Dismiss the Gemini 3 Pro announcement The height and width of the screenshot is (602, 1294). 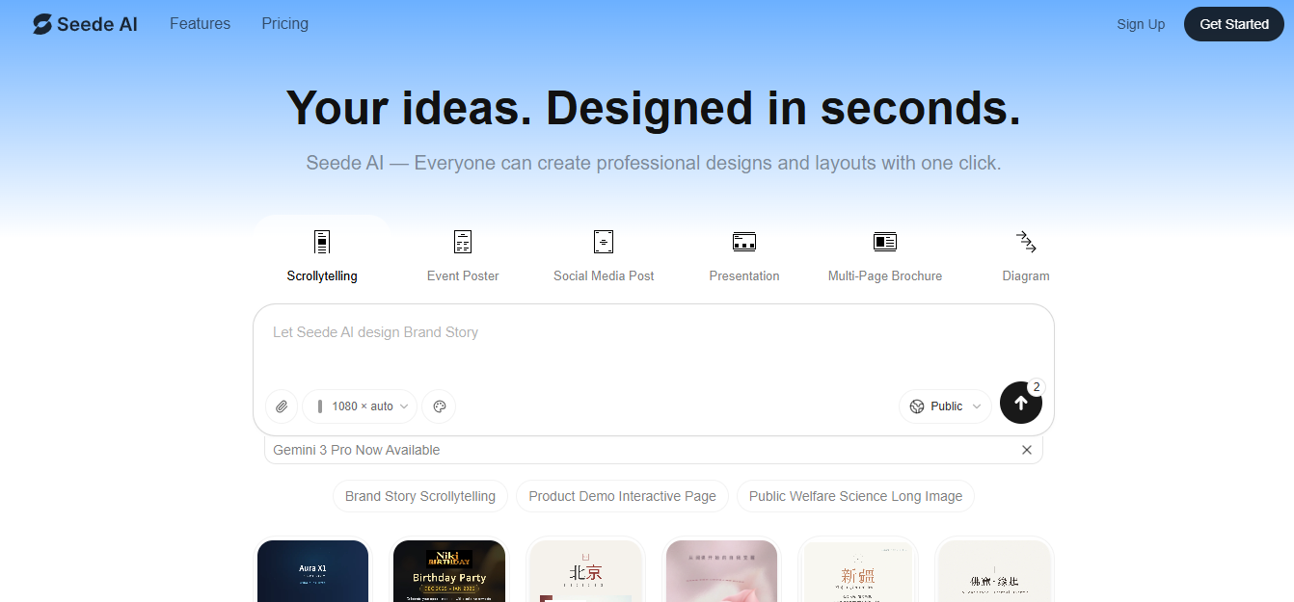click(x=1027, y=450)
